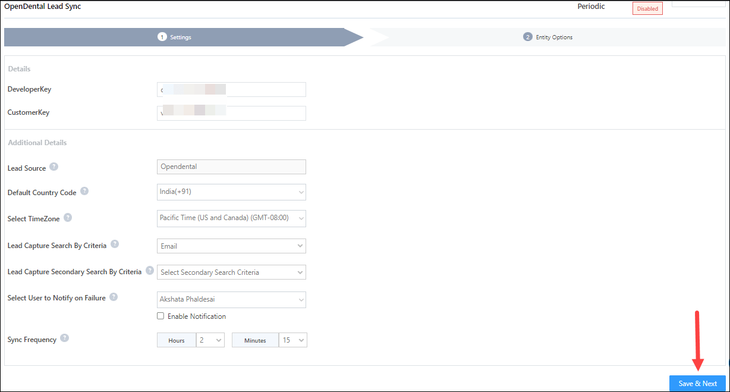Switch to the Entity Options step tab

pyautogui.click(x=547, y=37)
